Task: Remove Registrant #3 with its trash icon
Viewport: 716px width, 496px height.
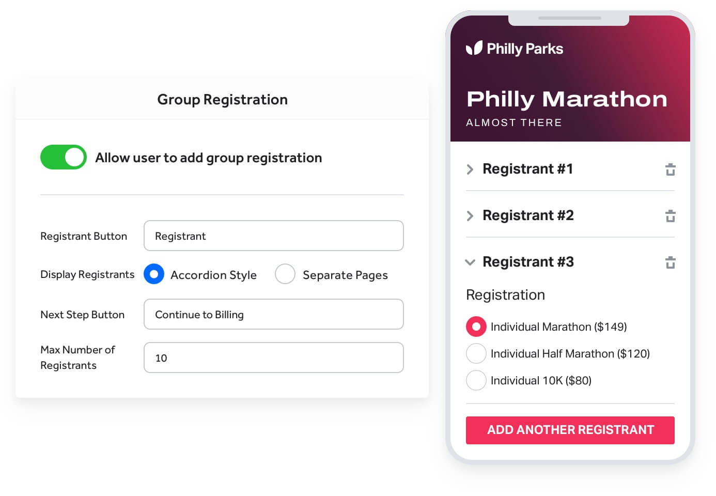Action: [x=670, y=262]
